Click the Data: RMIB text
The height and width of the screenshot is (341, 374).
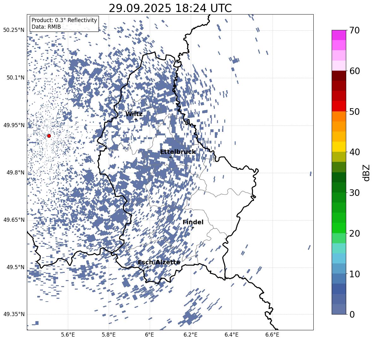[46, 27]
